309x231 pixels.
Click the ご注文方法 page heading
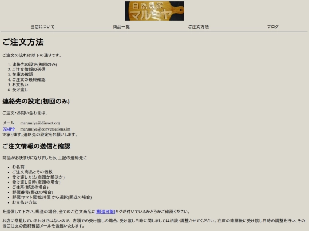coord(23,42)
